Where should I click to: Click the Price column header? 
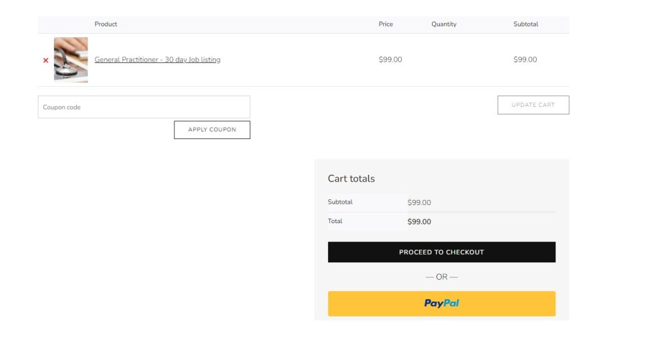pos(385,25)
